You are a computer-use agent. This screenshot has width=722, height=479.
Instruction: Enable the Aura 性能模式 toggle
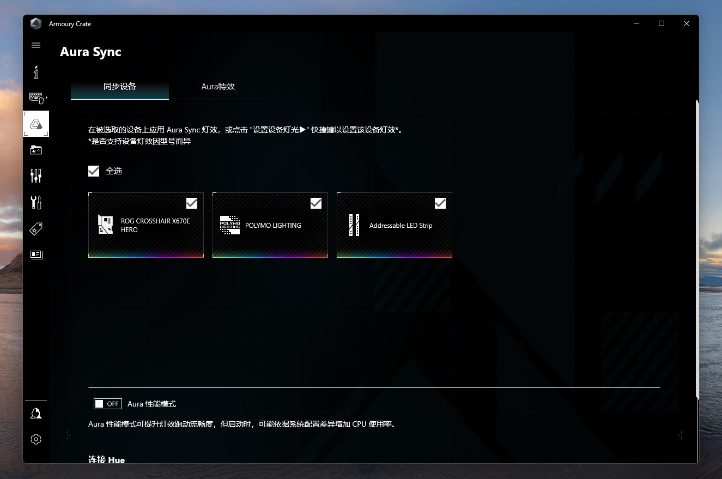point(107,404)
